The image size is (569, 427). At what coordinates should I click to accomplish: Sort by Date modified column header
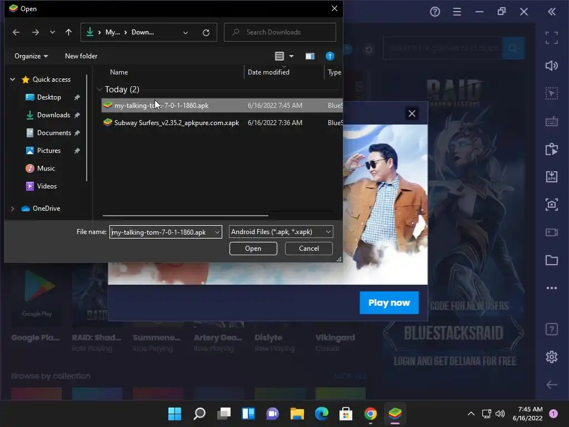(x=268, y=72)
